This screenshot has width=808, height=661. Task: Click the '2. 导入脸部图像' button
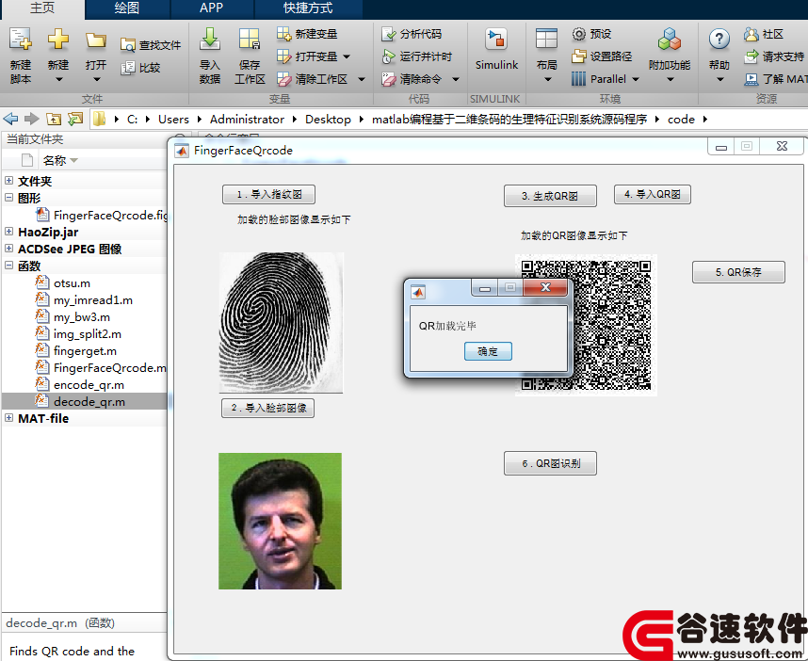pyautogui.click(x=268, y=408)
